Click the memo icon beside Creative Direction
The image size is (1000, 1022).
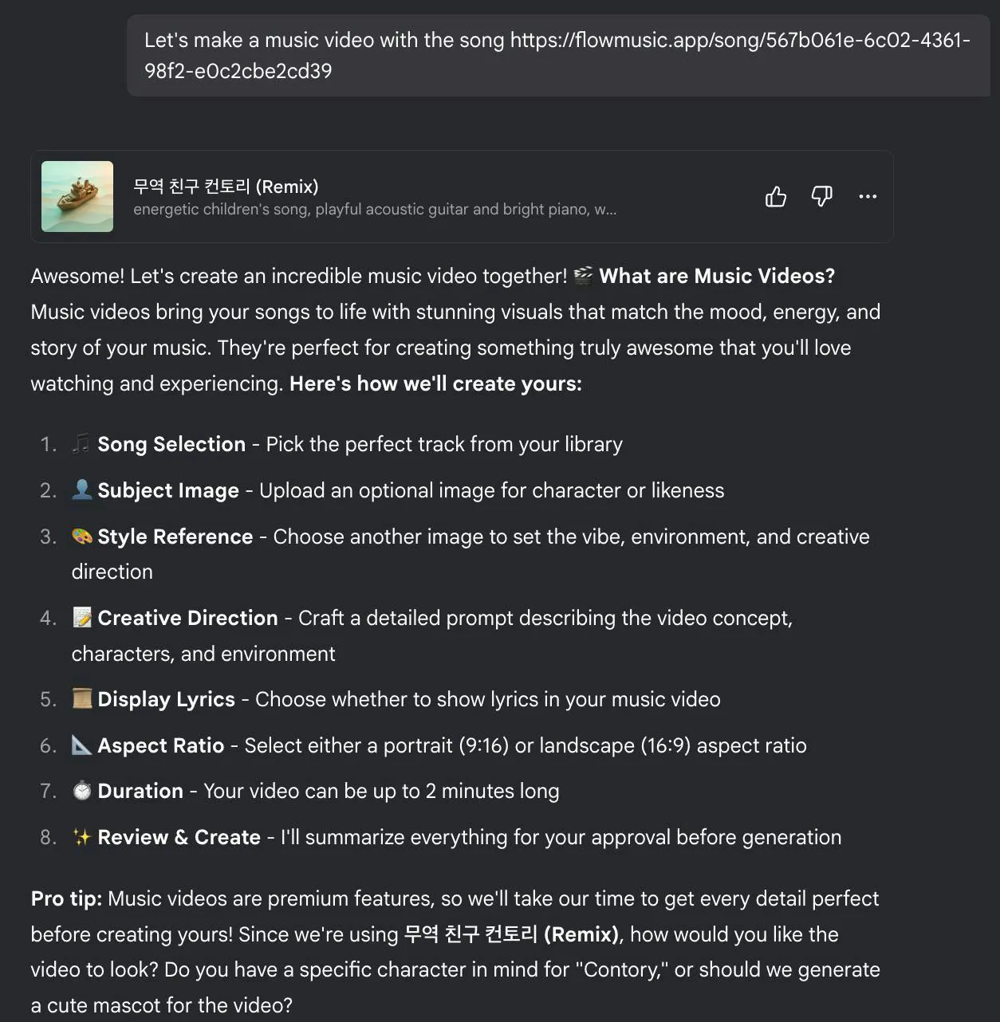(x=81, y=617)
